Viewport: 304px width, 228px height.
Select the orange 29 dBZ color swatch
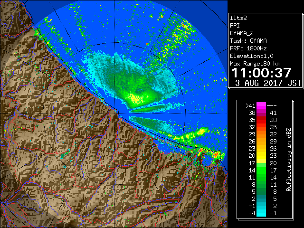pos(261,134)
